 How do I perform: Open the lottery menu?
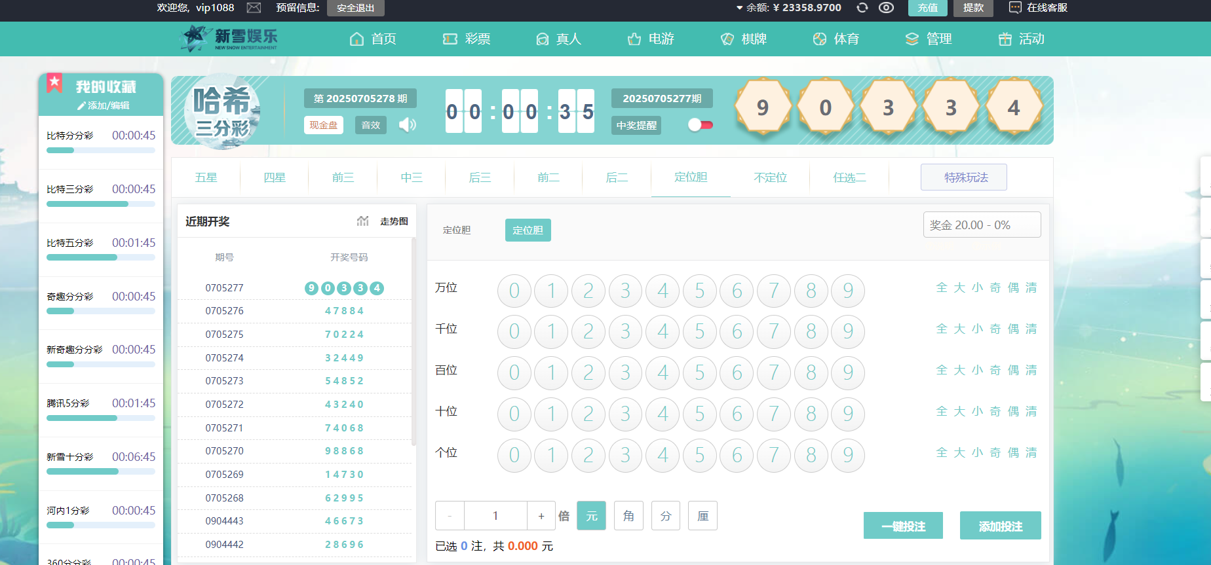point(467,39)
